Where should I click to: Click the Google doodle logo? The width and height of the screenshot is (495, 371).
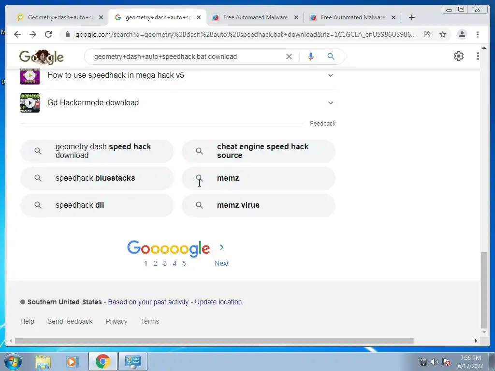42,57
